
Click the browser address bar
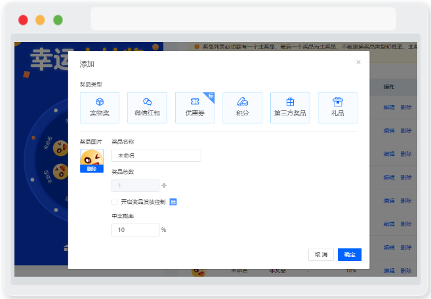click(243, 18)
